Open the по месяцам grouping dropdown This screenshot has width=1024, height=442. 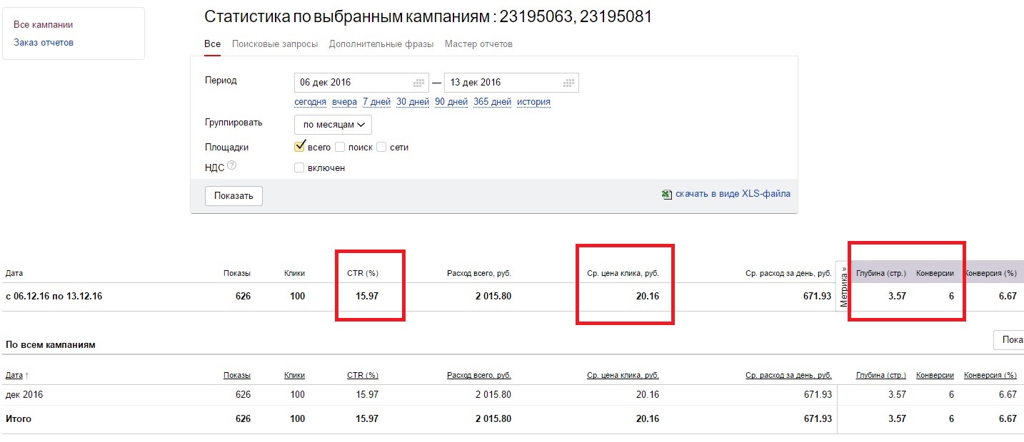[x=333, y=125]
